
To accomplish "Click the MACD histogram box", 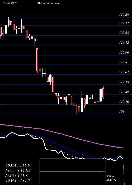I will pos(73,172).
